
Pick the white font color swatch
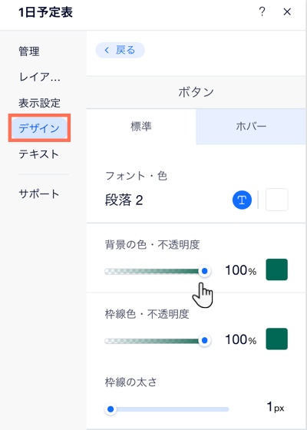pyautogui.click(x=277, y=200)
